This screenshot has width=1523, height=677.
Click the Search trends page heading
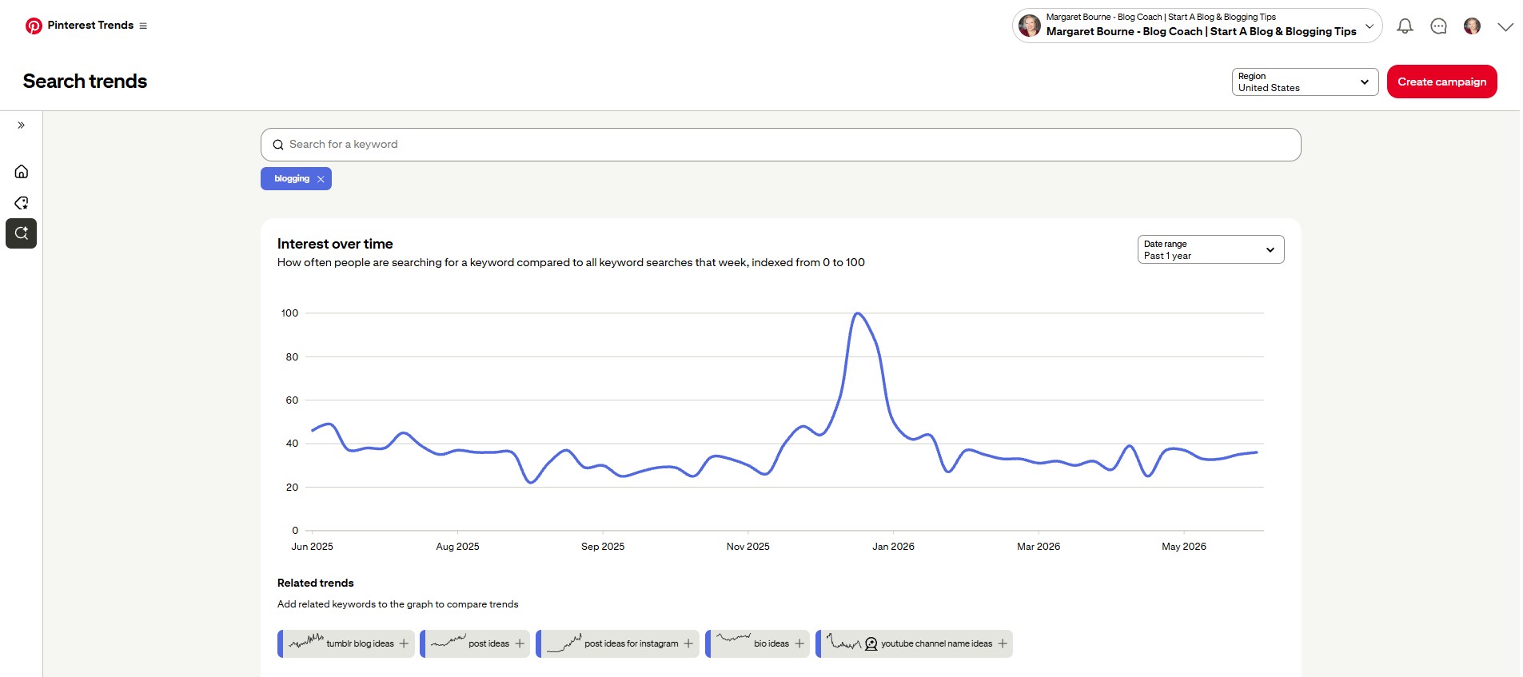click(85, 81)
